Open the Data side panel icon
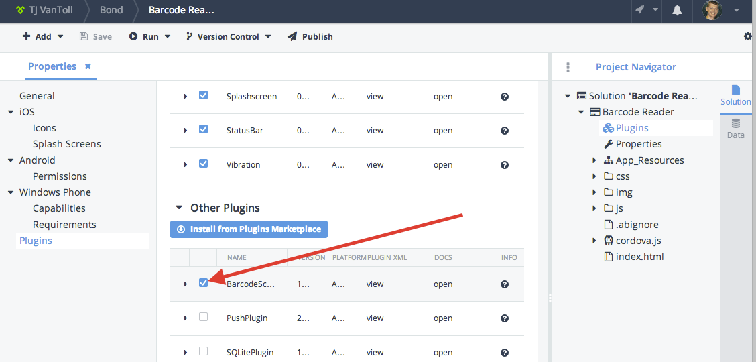This screenshot has height=362, width=756. click(x=735, y=128)
